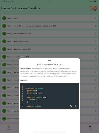Tap the battery indicator in status bar
The height and width of the screenshot is (133, 99).
coord(95,1)
